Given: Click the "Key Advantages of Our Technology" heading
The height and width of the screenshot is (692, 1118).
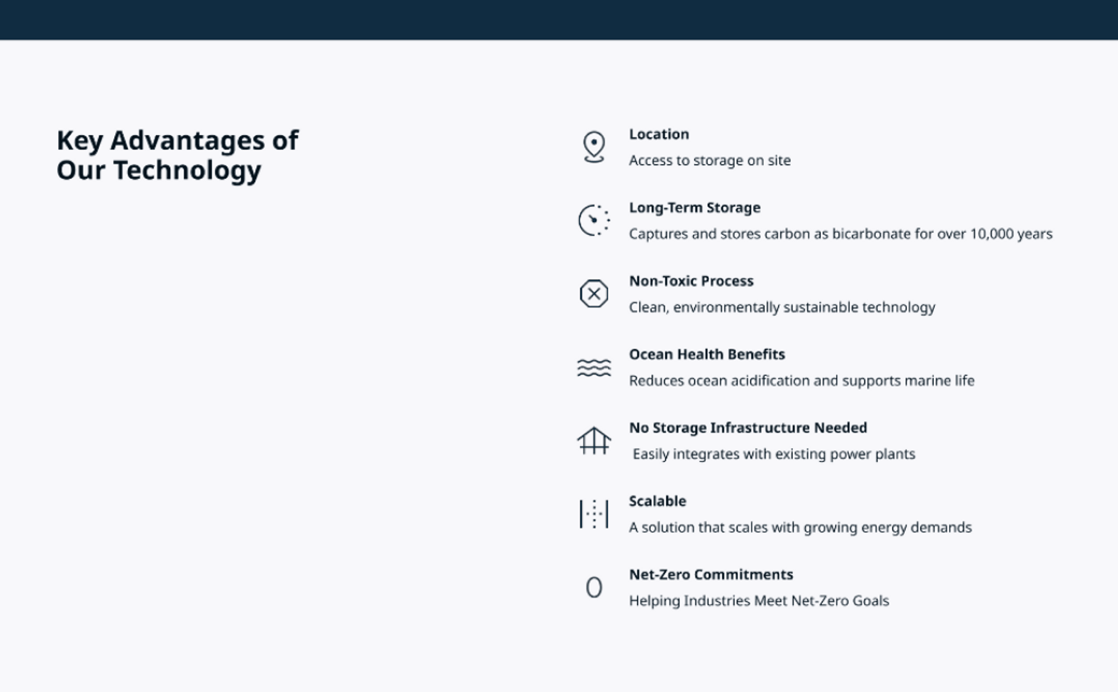Looking at the screenshot, I should [x=177, y=155].
